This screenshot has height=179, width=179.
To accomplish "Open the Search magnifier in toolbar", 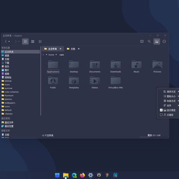I will coord(149,42).
